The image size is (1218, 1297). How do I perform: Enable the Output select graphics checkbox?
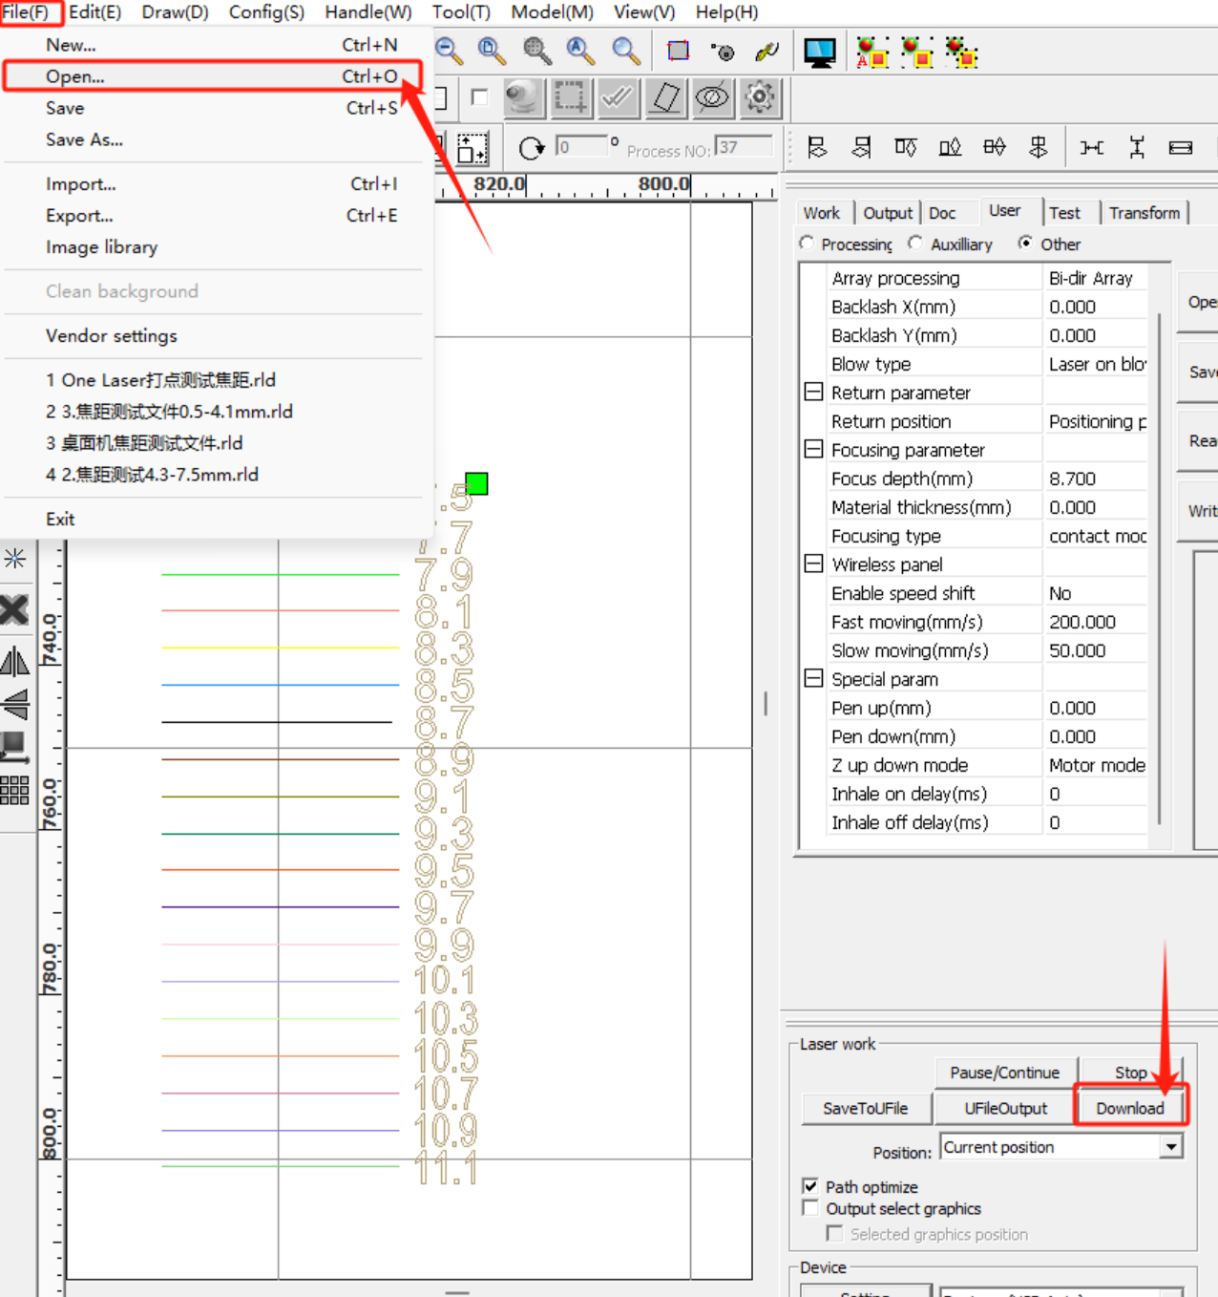click(810, 1208)
